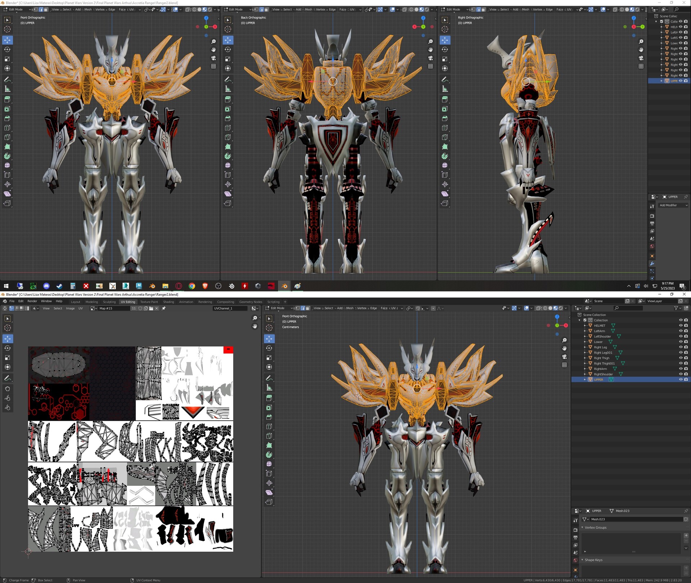Switch to the UV Editing workspace tab
Viewport: 691px width, 583px height.
[128, 302]
